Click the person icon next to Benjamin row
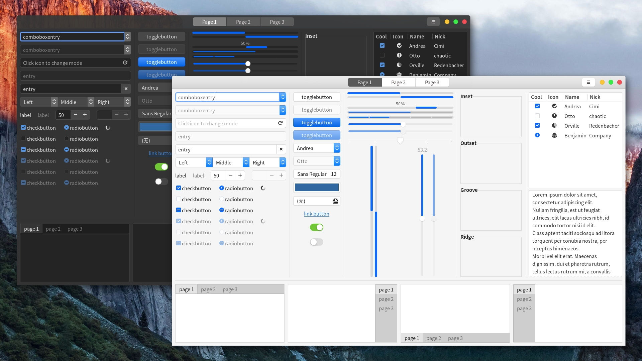 click(x=554, y=135)
